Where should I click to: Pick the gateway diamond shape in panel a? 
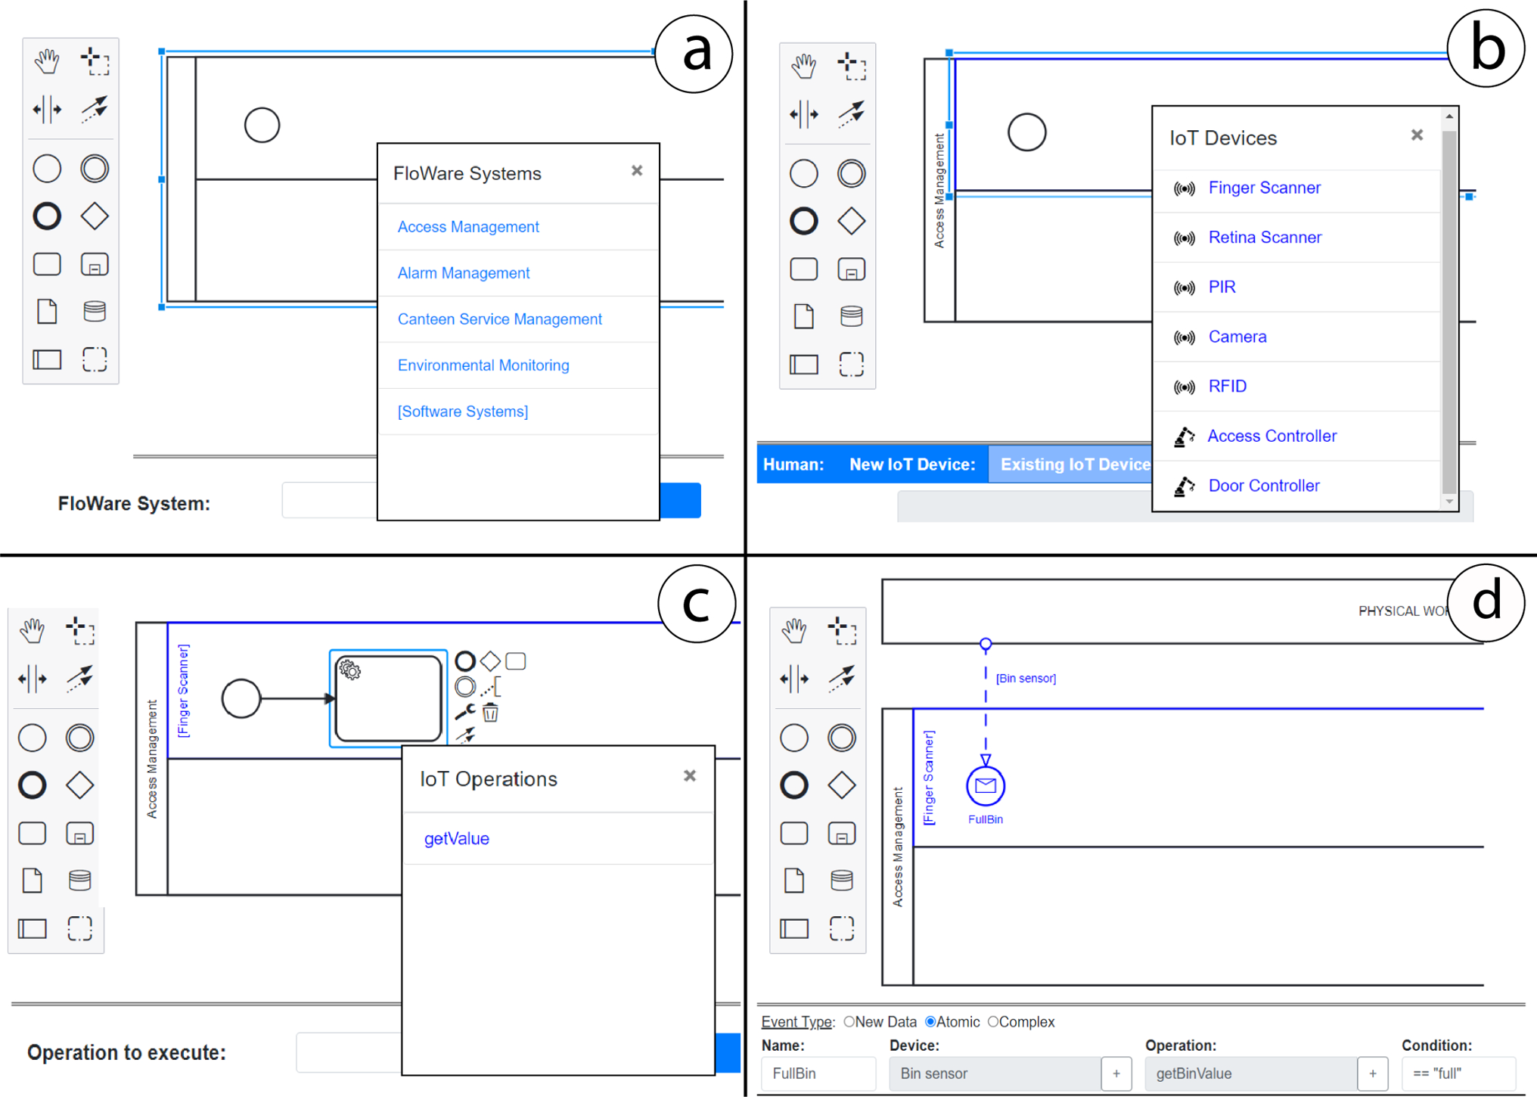95,216
